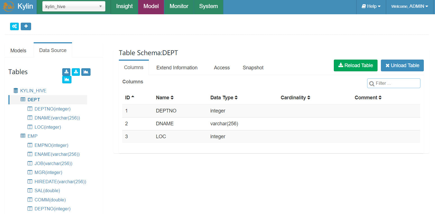Click the integer cell in DEPTNO table row

tap(218, 111)
